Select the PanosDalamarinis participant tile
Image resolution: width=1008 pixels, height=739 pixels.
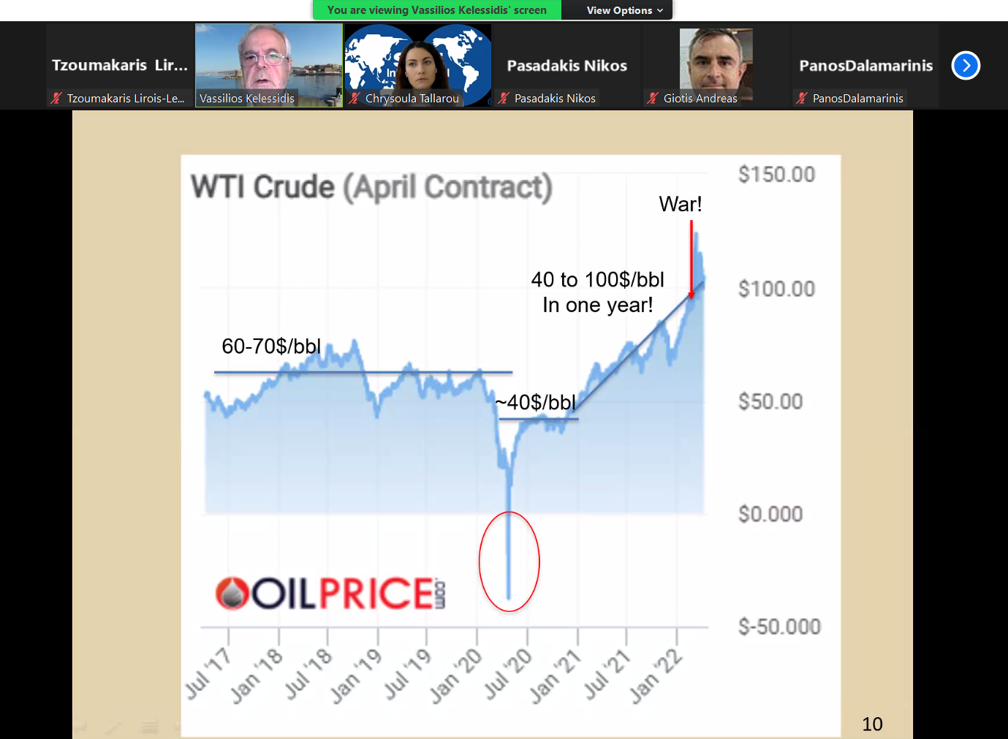point(865,66)
